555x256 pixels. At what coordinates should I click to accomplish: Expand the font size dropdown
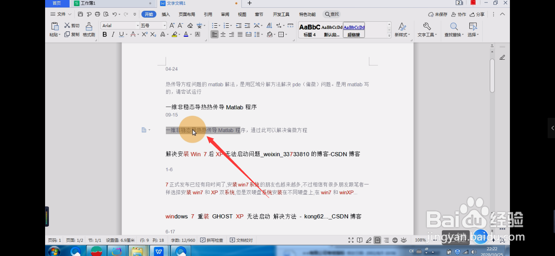164,25
